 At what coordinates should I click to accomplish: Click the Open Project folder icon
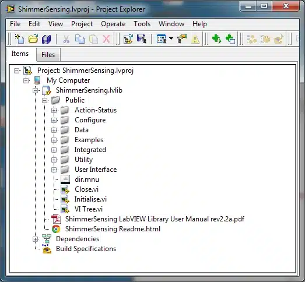click(x=33, y=39)
